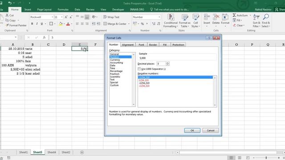Click the Increase Decimal icon
285x160 pixels.
tap(154, 24)
